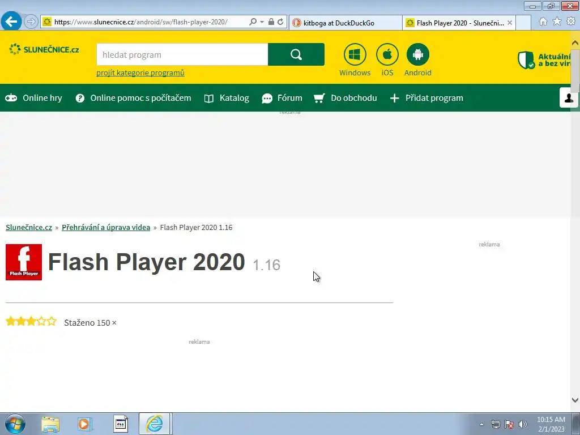
Task: Open the Windows Start menu
Action: 15,424
